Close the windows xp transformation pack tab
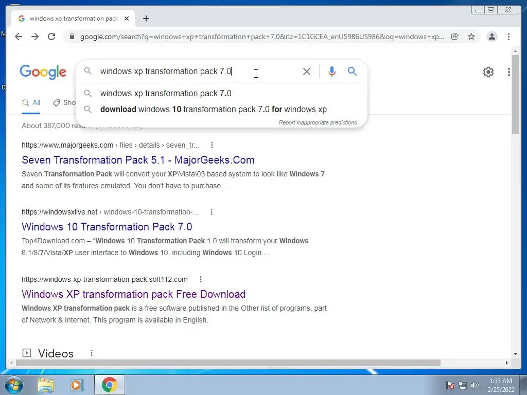Viewport: 527px width, 395px height. click(x=127, y=19)
